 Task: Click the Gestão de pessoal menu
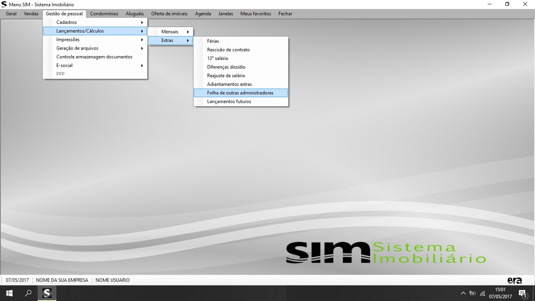64,14
